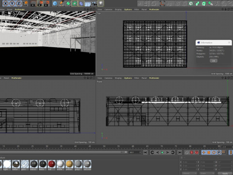Toggle Point Level Animation recording
The width and height of the screenshot is (233, 175).
[x=224, y=153]
